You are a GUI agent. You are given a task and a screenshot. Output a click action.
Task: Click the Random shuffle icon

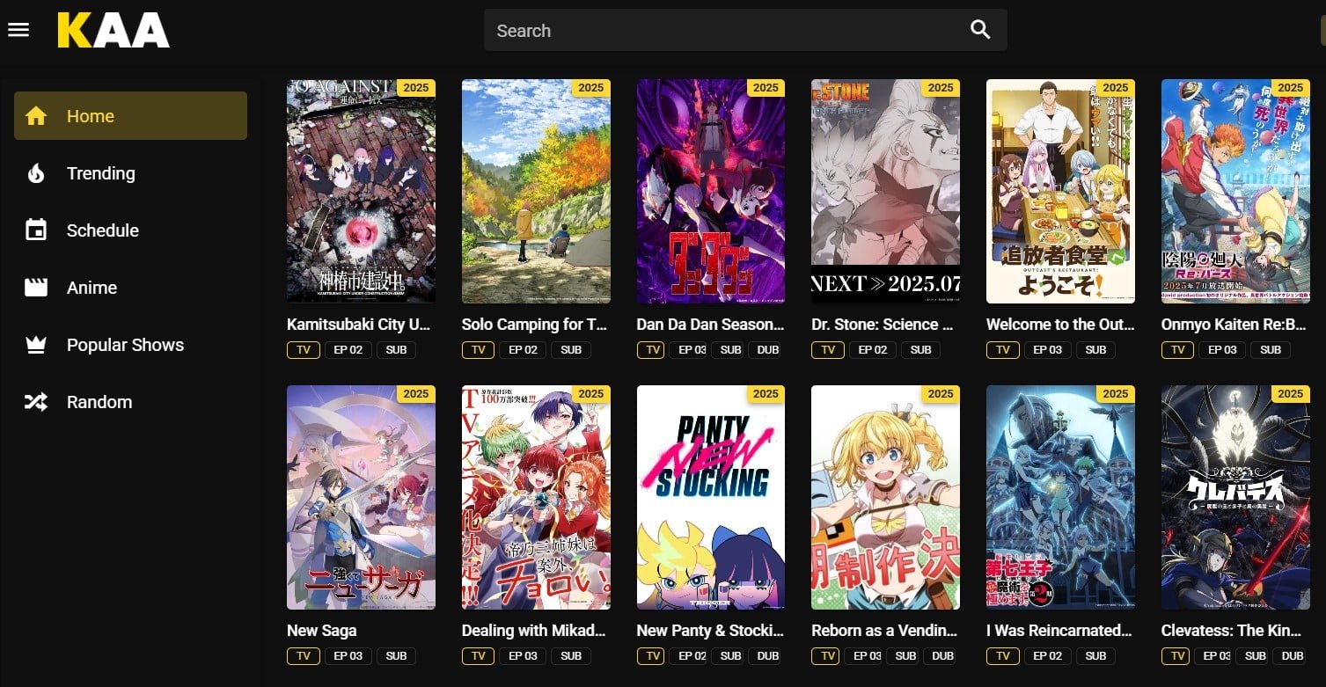point(36,402)
